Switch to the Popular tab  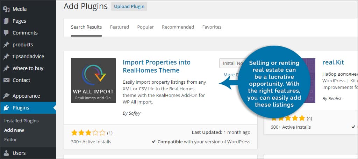click(x=145, y=27)
